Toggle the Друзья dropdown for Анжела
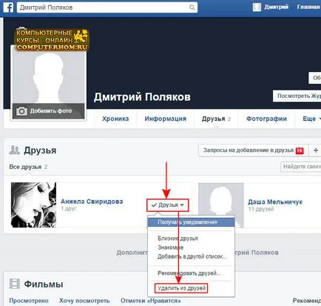The width and height of the screenshot is (321, 306). click(x=168, y=205)
